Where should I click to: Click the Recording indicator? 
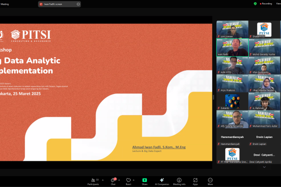click(x=266, y=4)
